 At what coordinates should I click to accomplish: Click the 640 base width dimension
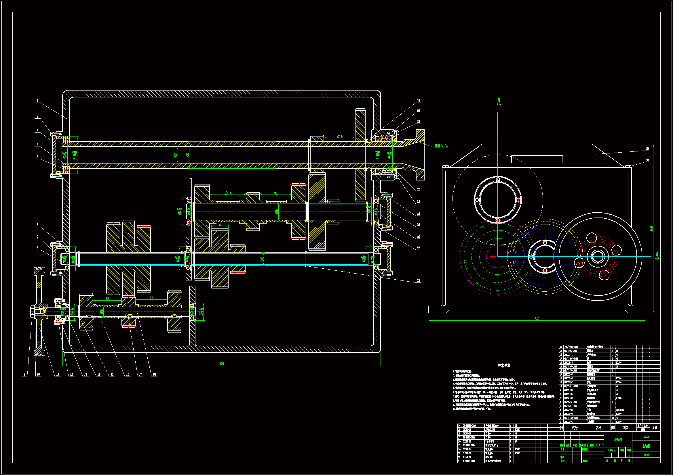tap(537, 319)
